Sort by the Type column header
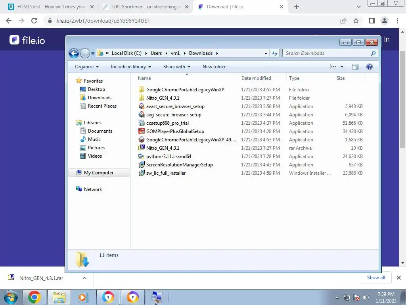 tap(294, 78)
